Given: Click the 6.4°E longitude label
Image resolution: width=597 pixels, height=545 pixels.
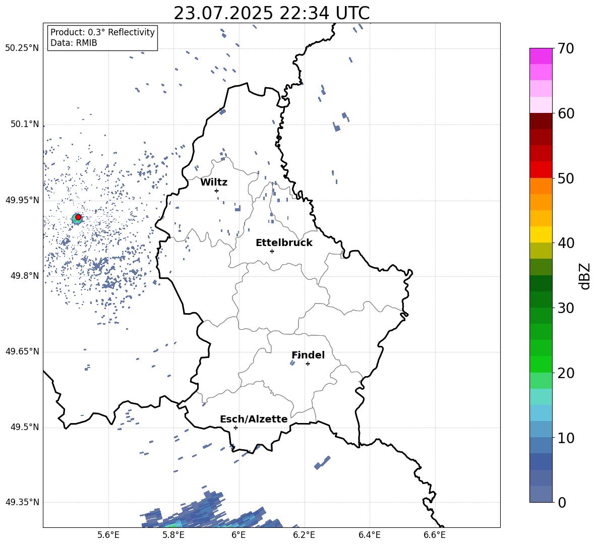Looking at the screenshot, I should [x=369, y=535].
